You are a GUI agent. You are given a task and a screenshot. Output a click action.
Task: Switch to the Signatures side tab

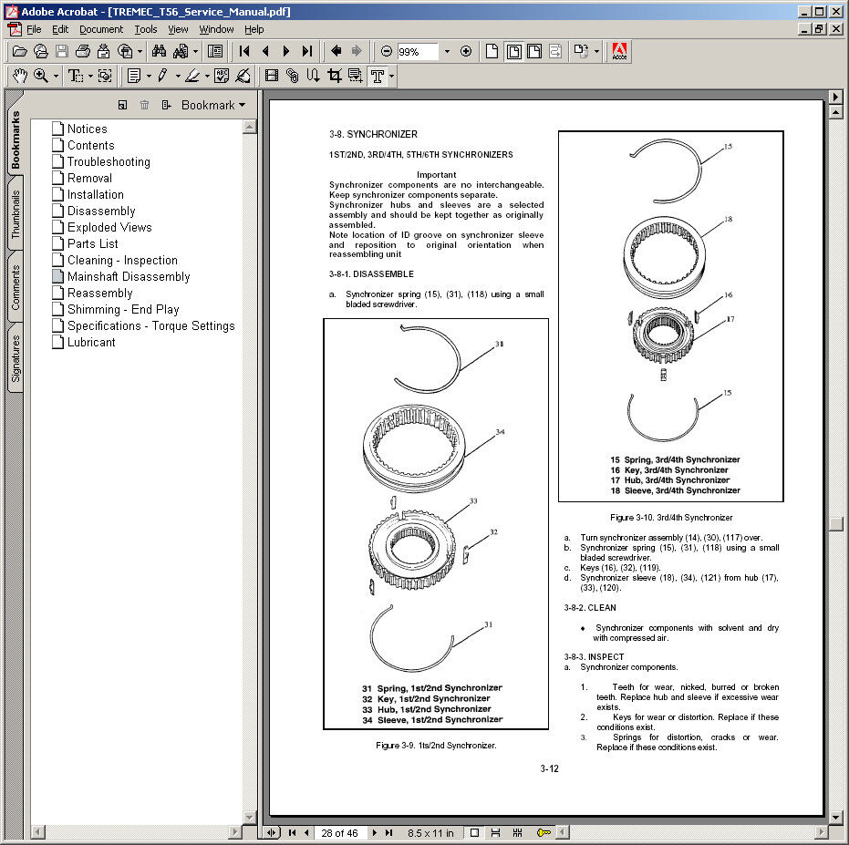[16, 358]
